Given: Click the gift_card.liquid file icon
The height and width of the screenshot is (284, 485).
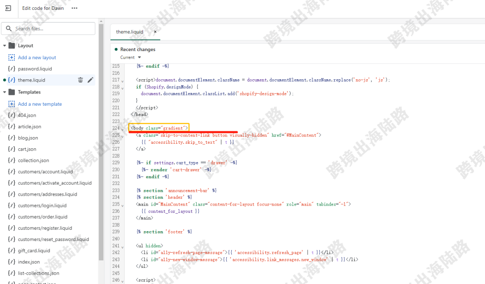Looking at the screenshot, I should [x=11, y=251].
